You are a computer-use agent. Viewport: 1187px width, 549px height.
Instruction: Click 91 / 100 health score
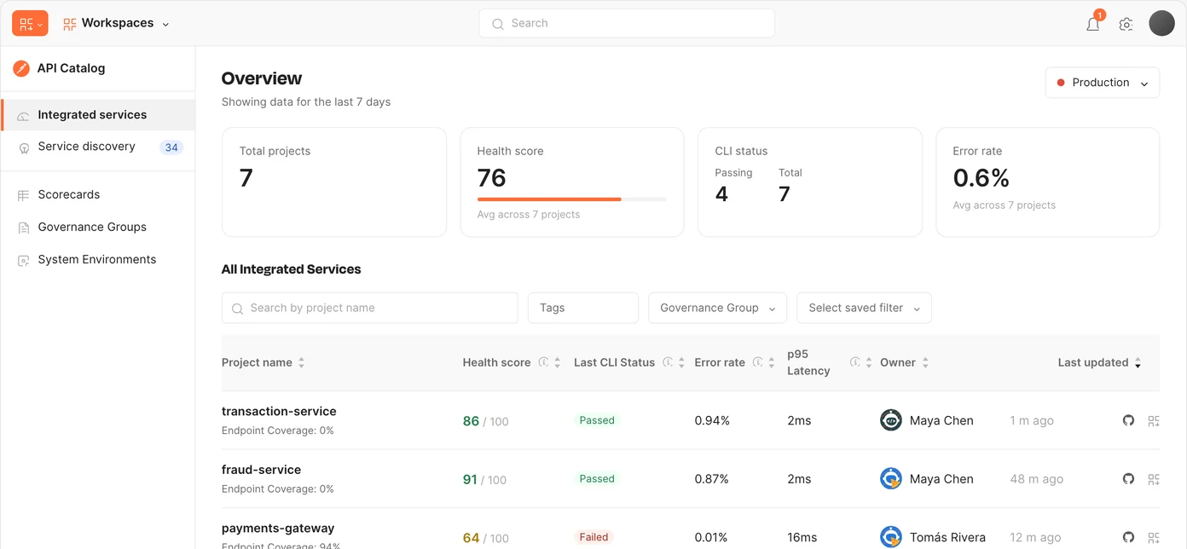484,480
